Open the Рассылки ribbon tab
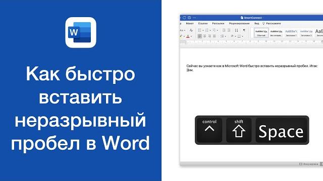The image size is (323, 181). click(218, 24)
